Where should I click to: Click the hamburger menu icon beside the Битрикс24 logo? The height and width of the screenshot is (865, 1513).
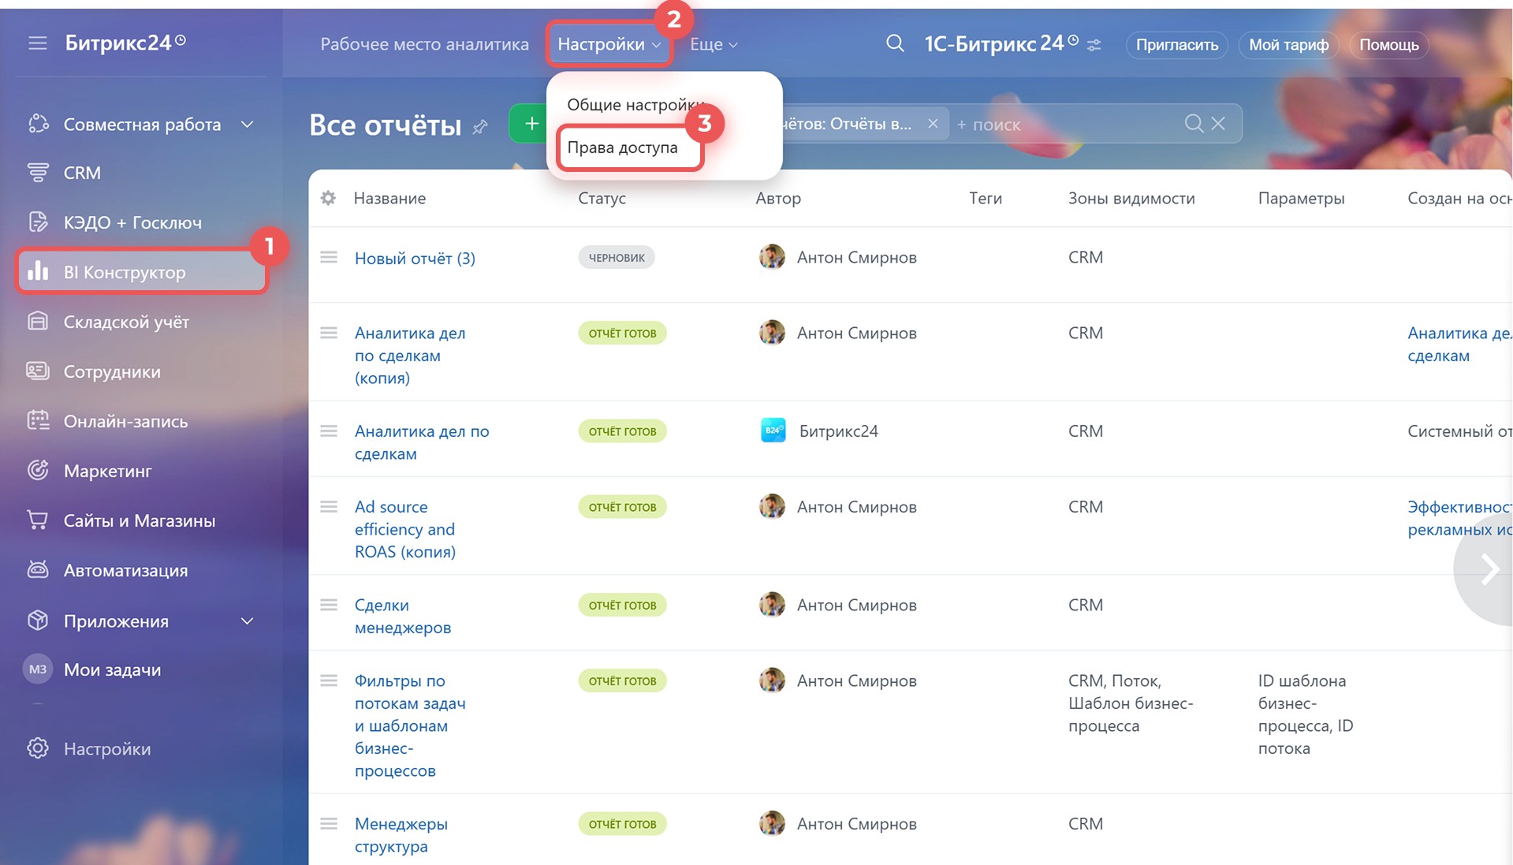pyautogui.click(x=37, y=43)
